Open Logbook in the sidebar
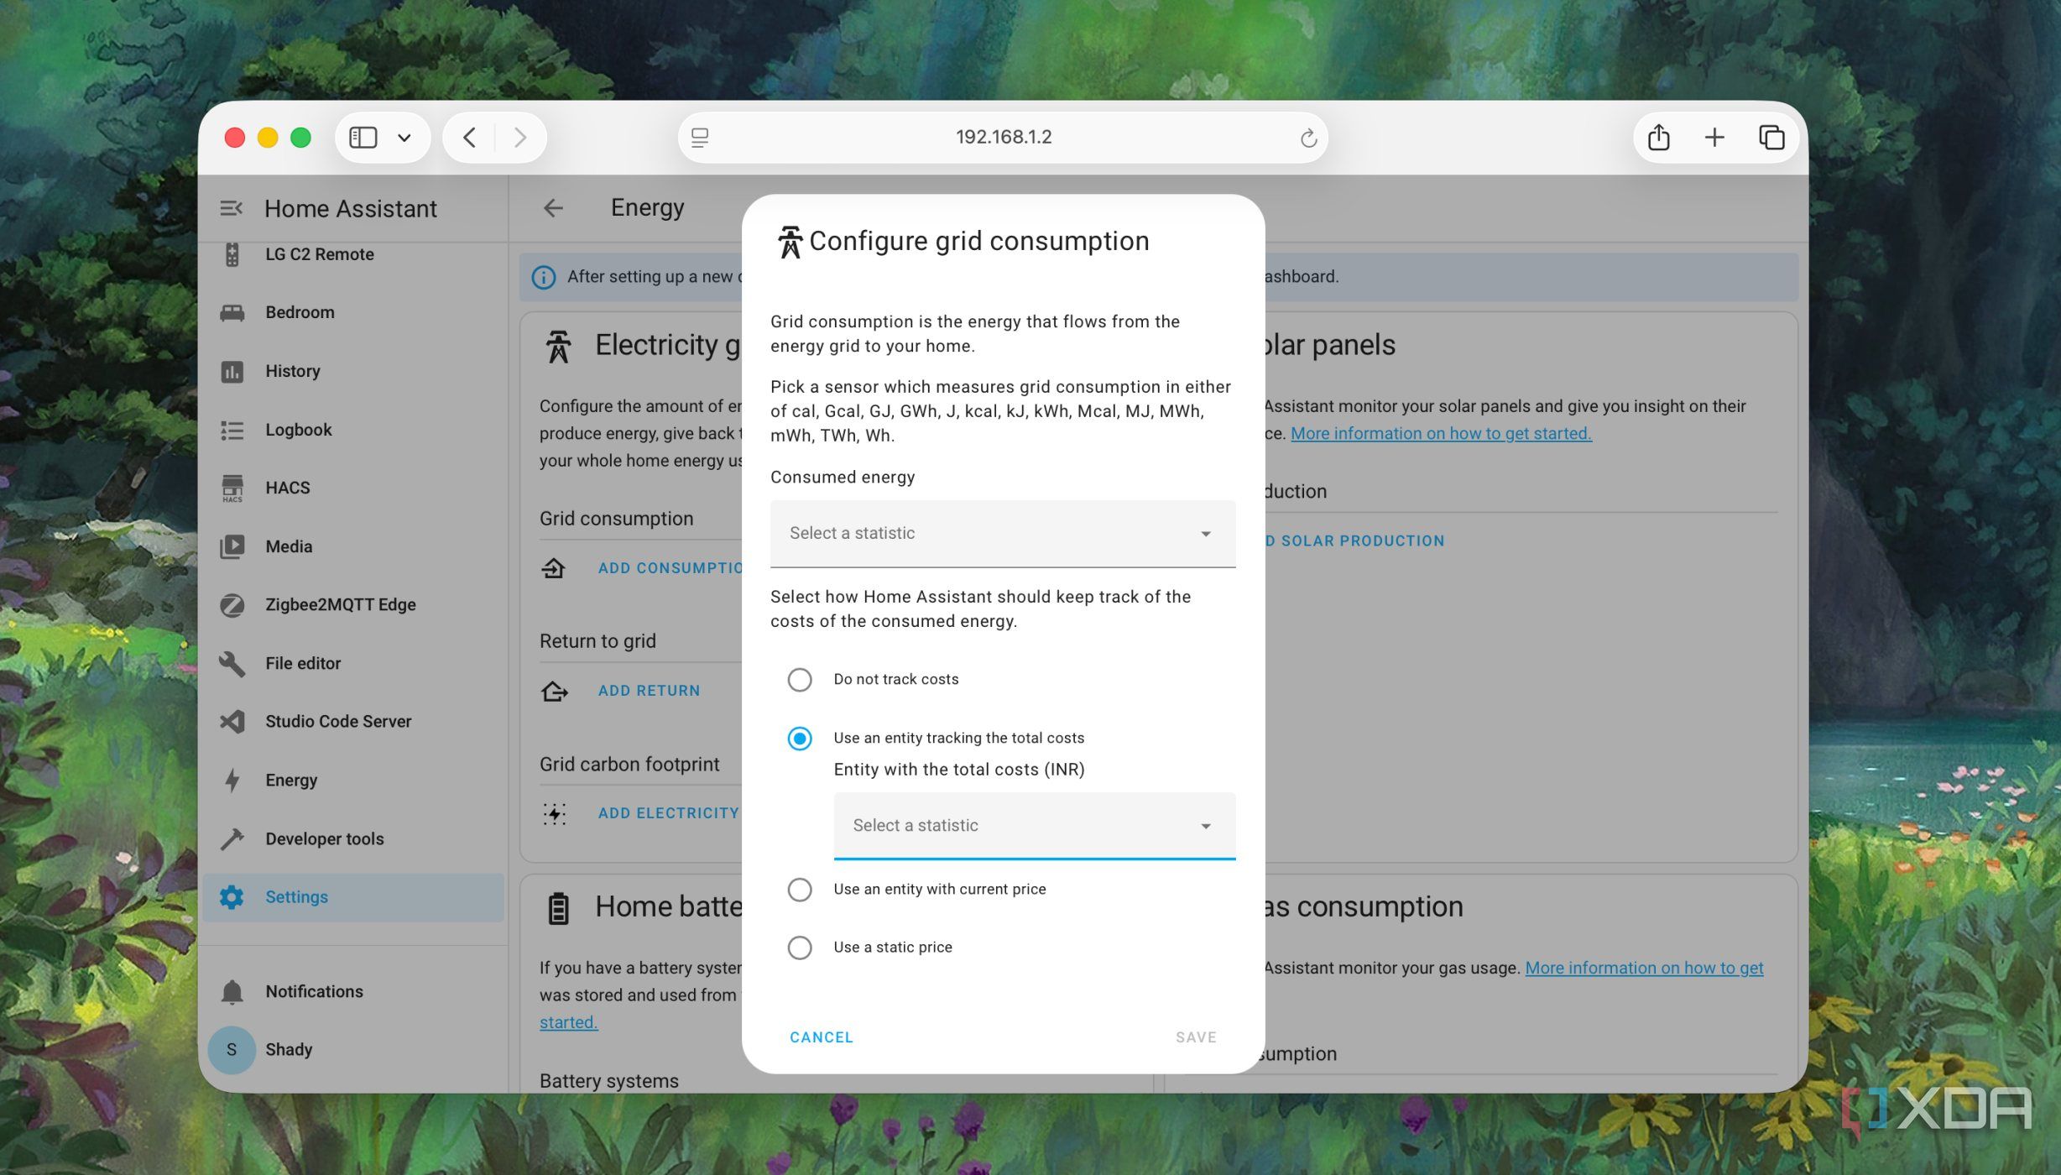 pyautogui.click(x=353, y=430)
